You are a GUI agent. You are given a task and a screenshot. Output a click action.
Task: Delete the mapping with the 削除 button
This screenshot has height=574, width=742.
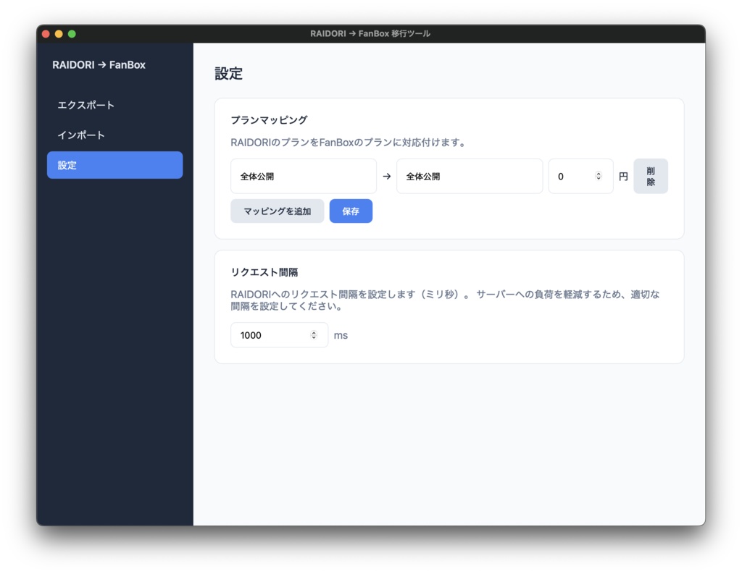click(x=650, y=175)
